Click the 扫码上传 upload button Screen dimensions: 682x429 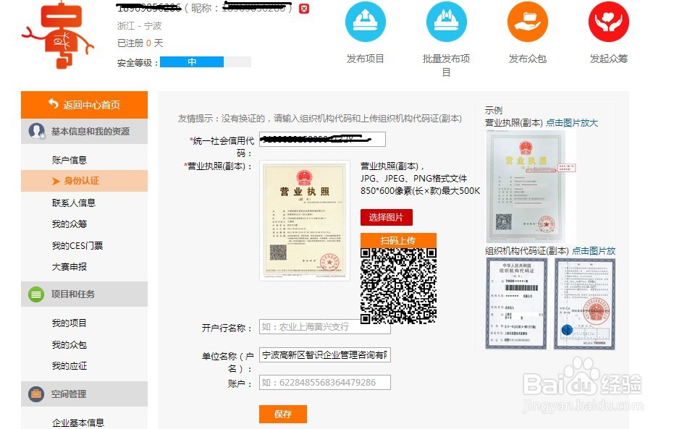[x=398, y=239]
